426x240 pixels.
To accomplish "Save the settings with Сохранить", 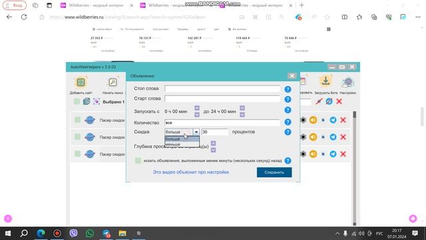I will (x=274, y=172).
